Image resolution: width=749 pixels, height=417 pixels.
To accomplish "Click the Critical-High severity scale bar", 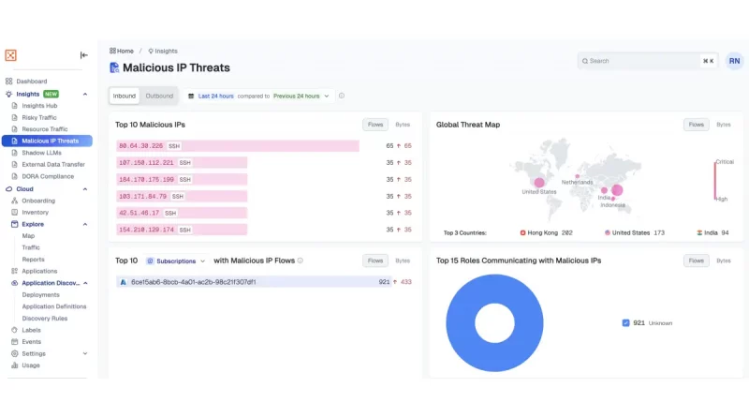I will coord(715,180).
